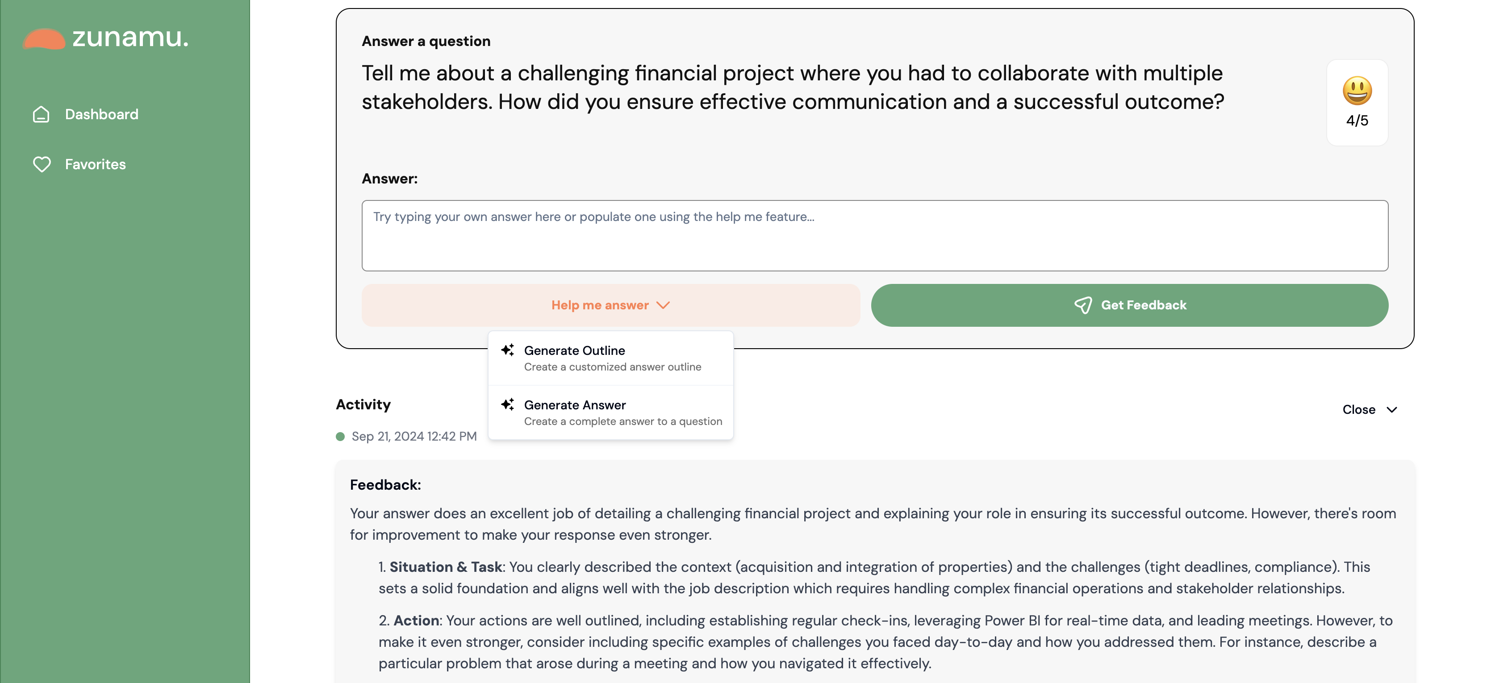1512x683 pixels.
Task: Click the Favorites heart icon
Action: (x=42, y=164)
